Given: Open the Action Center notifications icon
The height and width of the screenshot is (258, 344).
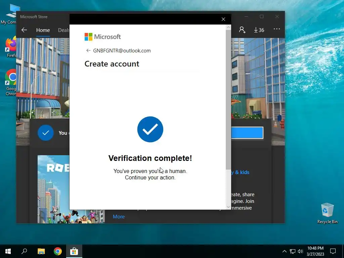Looking at the screenshot, I should point(333,251).
